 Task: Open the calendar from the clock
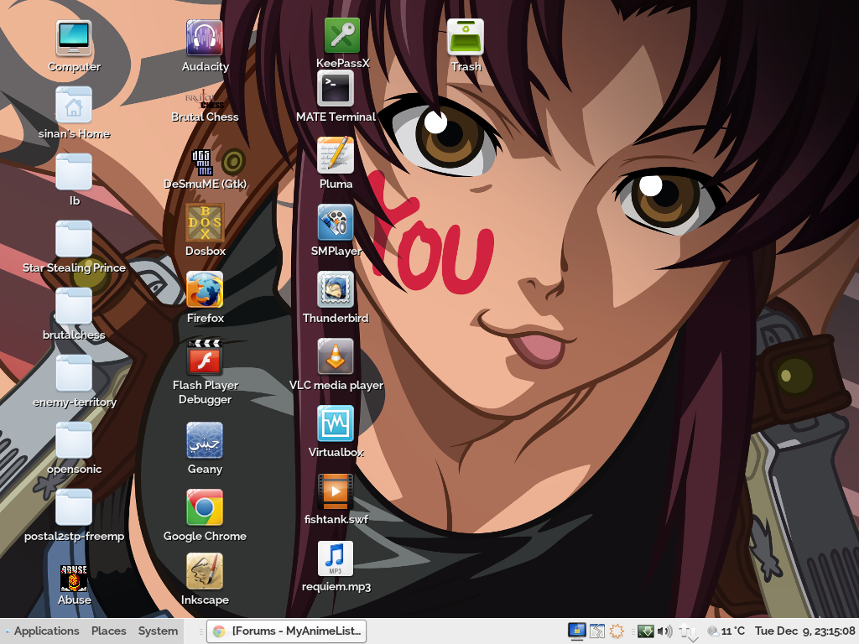tap(804, 631)
